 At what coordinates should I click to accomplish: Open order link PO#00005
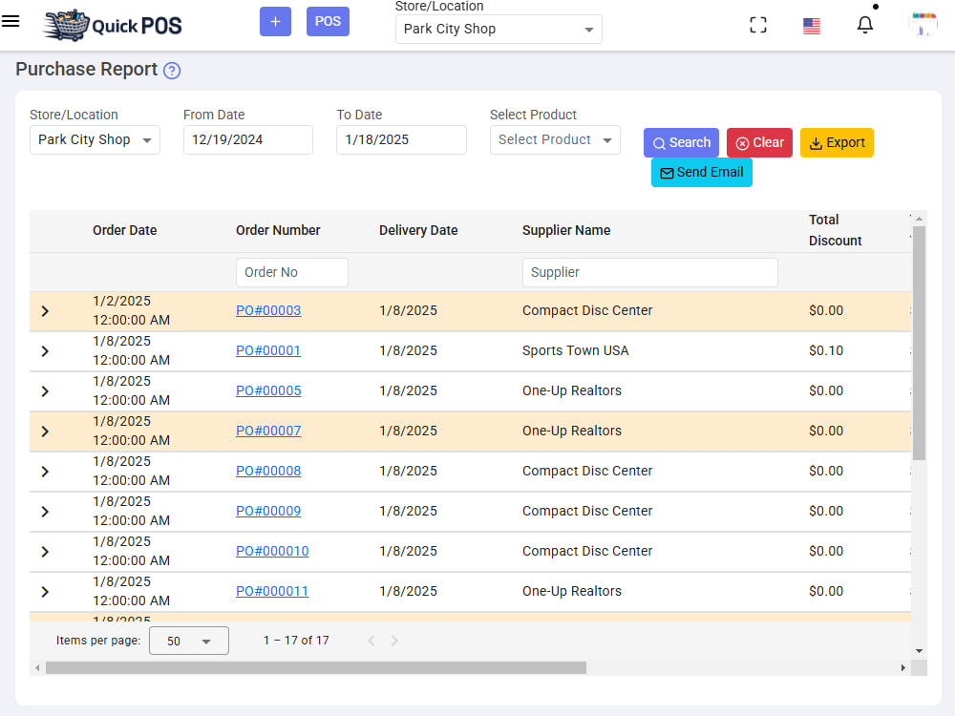coord(268,390)
